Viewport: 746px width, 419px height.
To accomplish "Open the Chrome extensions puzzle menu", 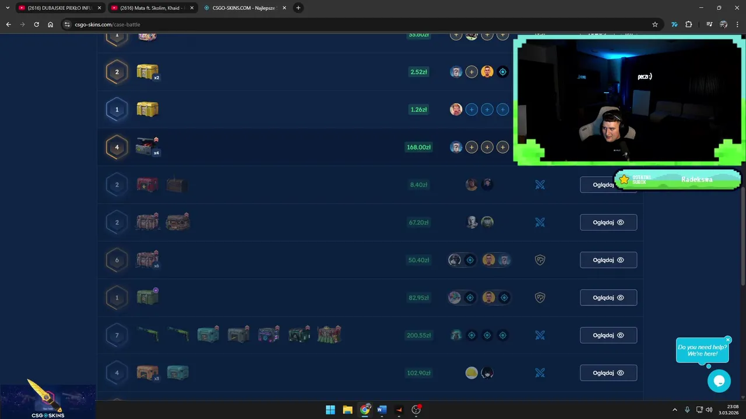I will point(689,24).
